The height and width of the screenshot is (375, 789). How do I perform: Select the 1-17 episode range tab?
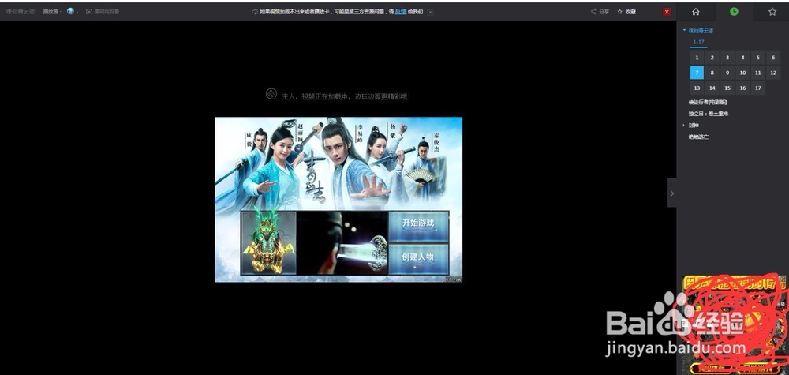tap(698, 43)
